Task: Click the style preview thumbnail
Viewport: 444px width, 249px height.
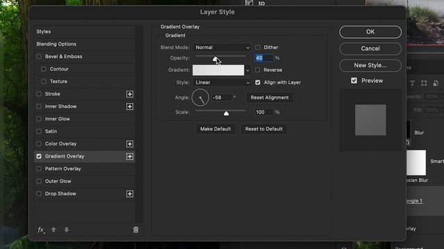Action: [x=370, y=120]
